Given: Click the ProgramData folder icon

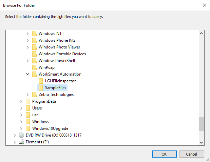Looking at the screenshot, I should (28, 101).
